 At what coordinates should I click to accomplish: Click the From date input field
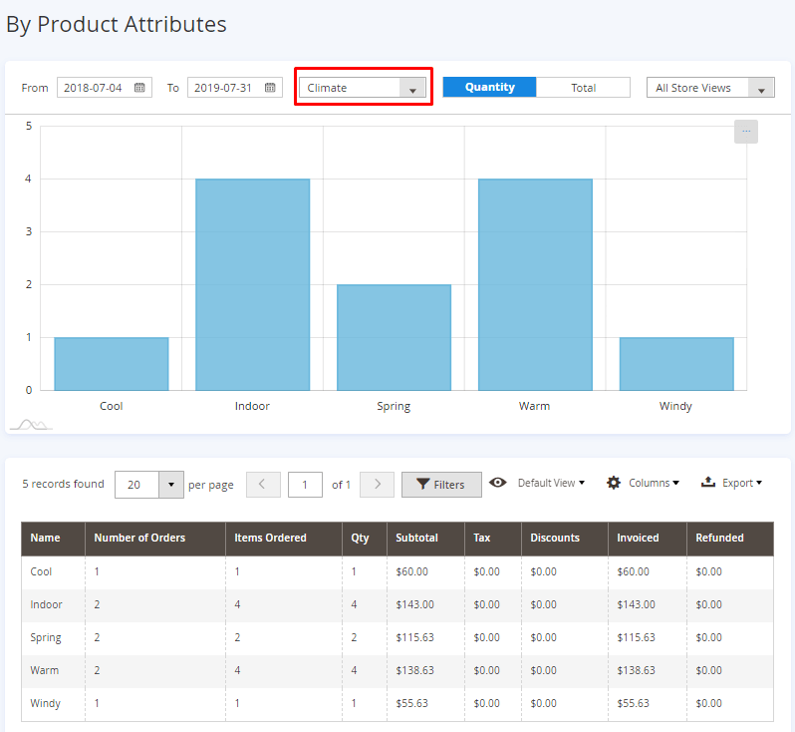click(x=94, y=88)
